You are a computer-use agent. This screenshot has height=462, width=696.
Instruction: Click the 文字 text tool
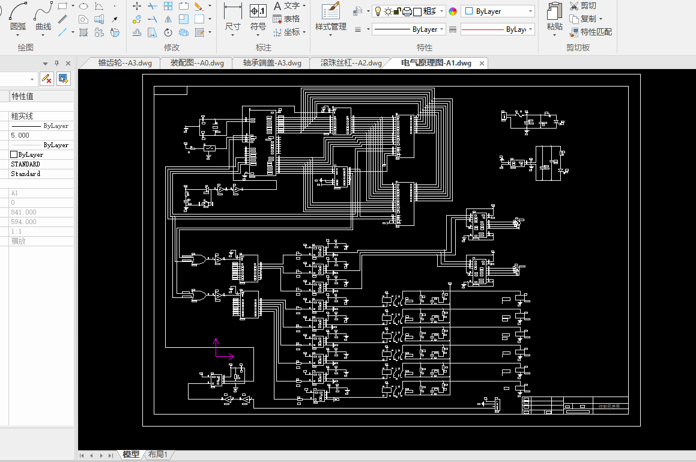286,6
